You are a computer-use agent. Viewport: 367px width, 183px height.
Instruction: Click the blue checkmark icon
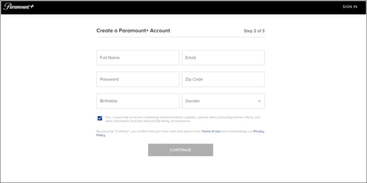pos(100,118)
